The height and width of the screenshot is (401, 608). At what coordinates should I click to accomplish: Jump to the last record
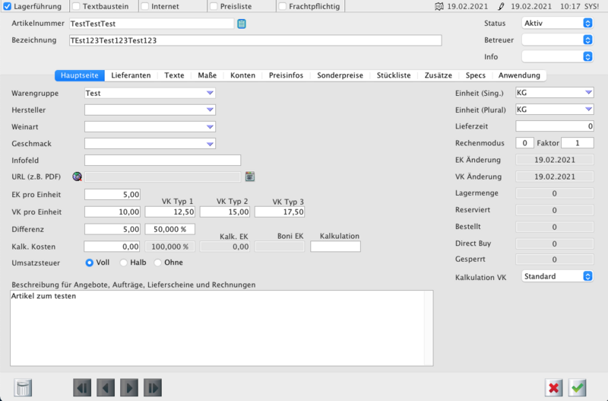click(153, 387)
